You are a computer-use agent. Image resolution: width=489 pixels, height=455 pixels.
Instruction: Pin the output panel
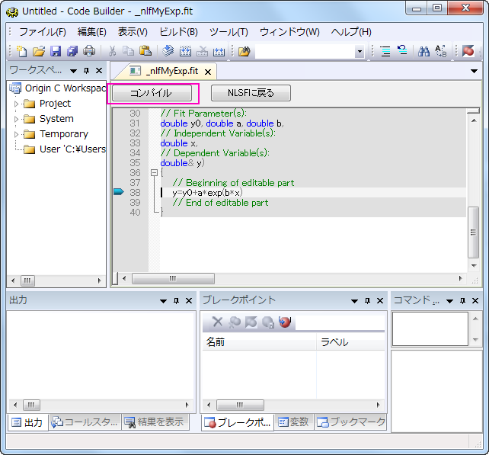176,300
